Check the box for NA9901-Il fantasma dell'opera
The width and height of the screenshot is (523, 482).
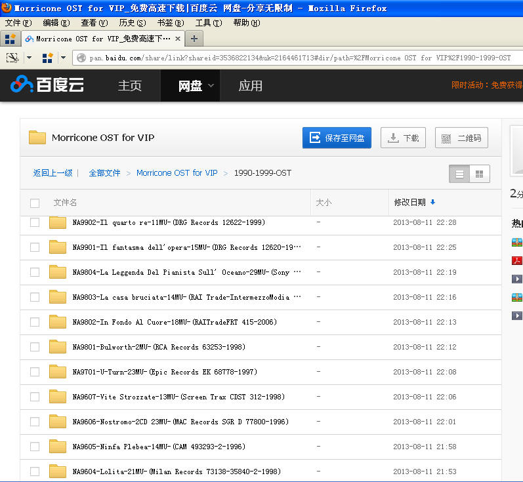(x=35, y=247)
